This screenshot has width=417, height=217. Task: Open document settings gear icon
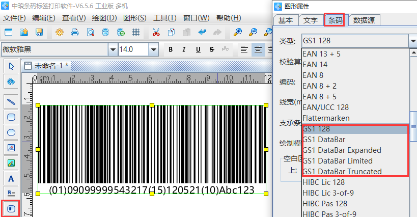click(x=60, y=33)
